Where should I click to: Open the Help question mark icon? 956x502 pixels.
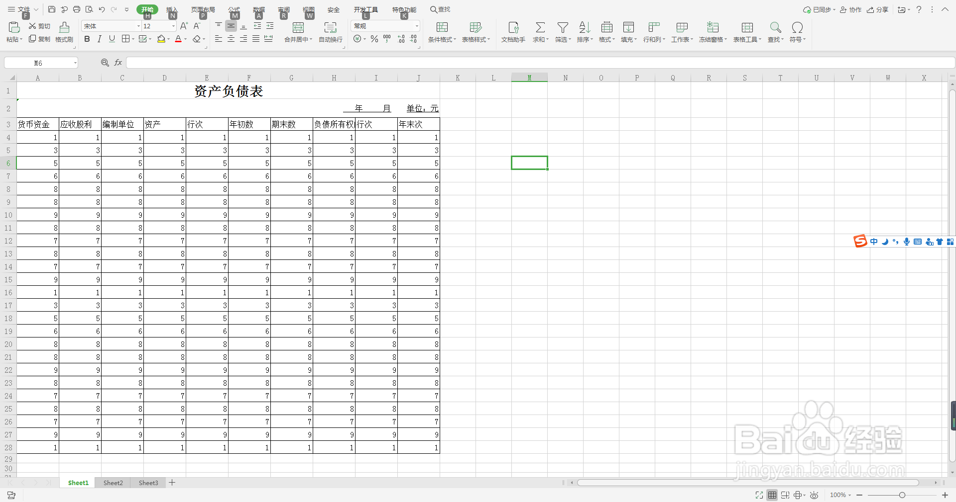(x=919, y=9)
